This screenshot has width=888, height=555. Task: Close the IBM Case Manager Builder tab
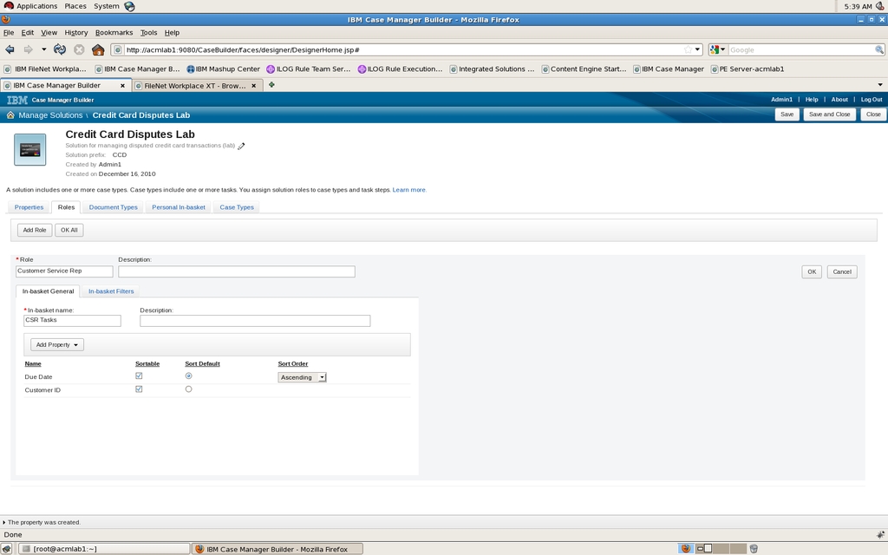(x=122, y=86)
